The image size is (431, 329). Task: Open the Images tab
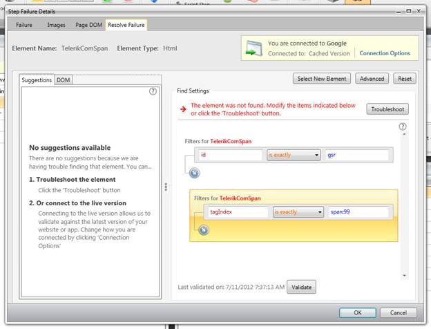pos(57,25)
